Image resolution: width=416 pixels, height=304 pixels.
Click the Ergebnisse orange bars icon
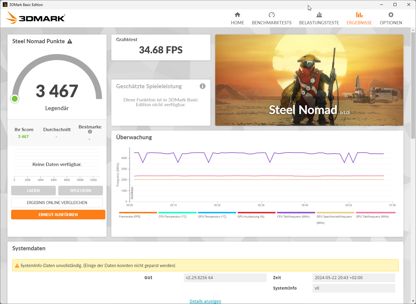point(359,15)
